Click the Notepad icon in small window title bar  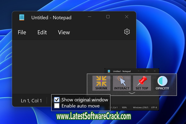click(x=109, y=71)
